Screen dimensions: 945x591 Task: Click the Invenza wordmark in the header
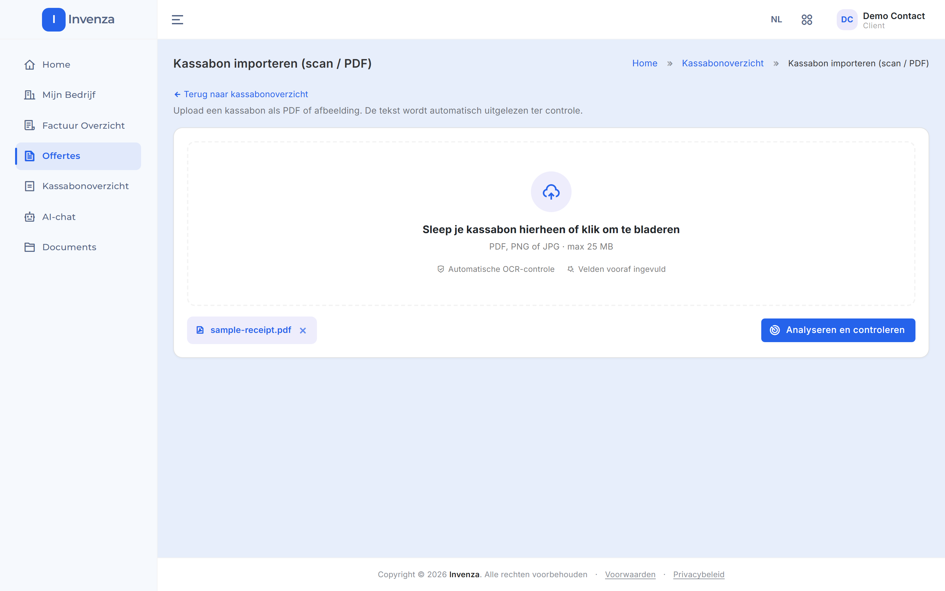[91, 20]
